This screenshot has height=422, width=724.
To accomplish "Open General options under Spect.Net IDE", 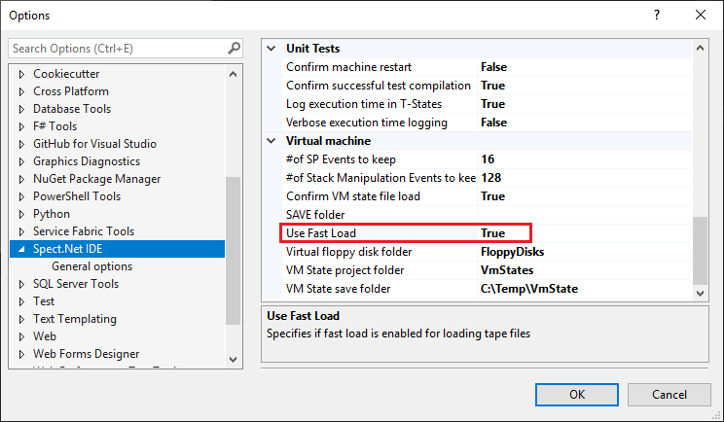I will [91, 266].
